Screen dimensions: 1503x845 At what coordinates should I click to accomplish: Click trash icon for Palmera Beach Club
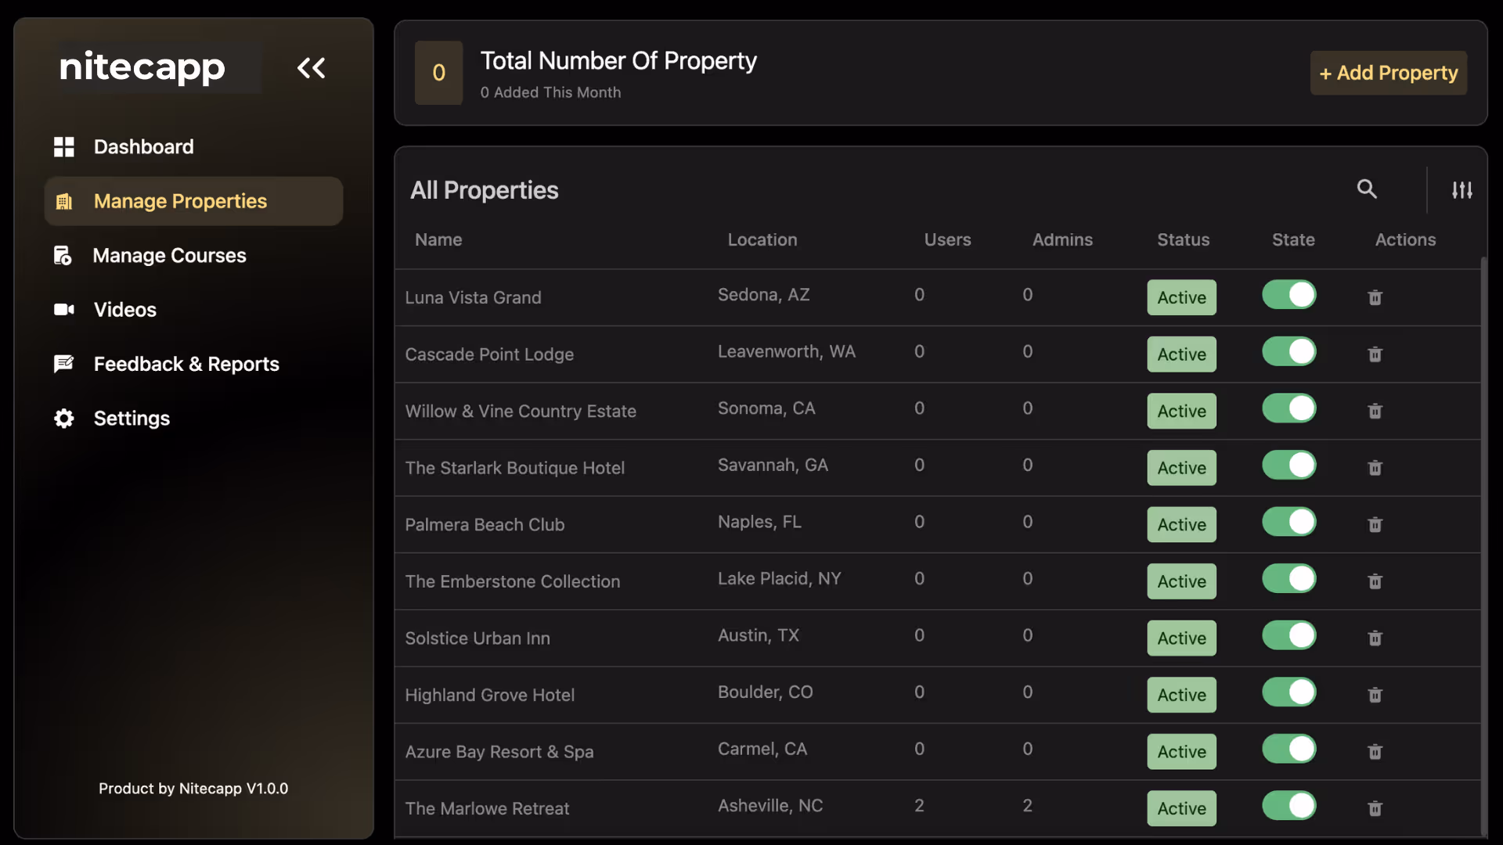pos(1375,524)
